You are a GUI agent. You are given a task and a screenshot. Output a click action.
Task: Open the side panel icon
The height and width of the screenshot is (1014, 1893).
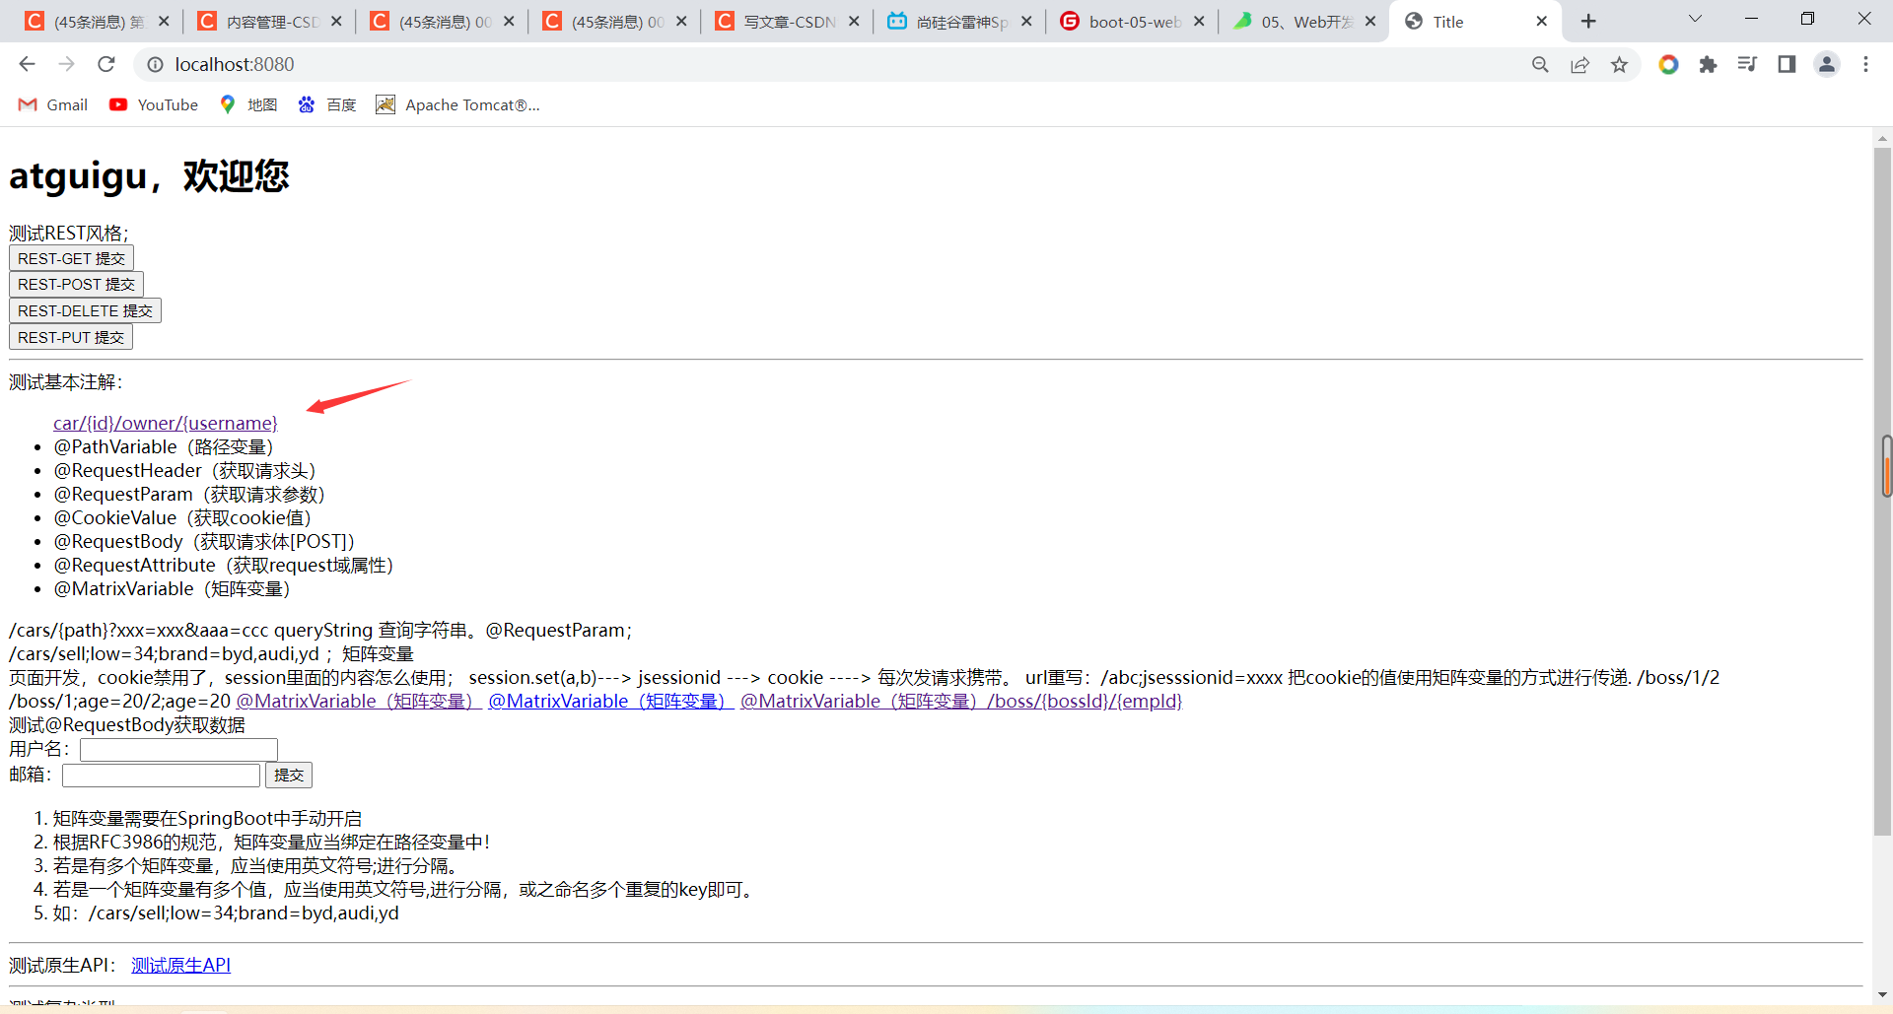[x=1788, y=64]
